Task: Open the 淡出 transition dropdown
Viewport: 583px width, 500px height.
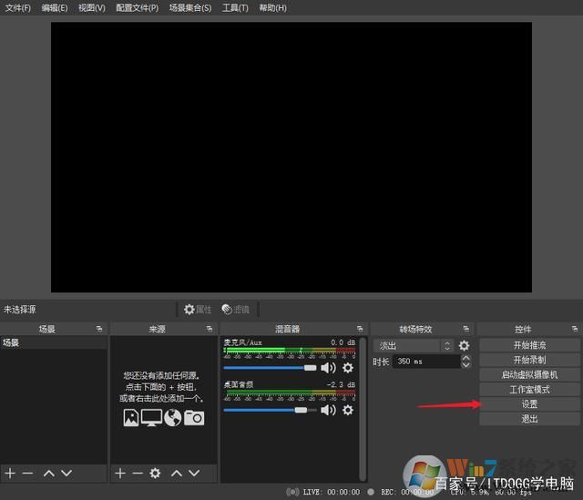Action: pyautogui.click(x=413, y=346)
